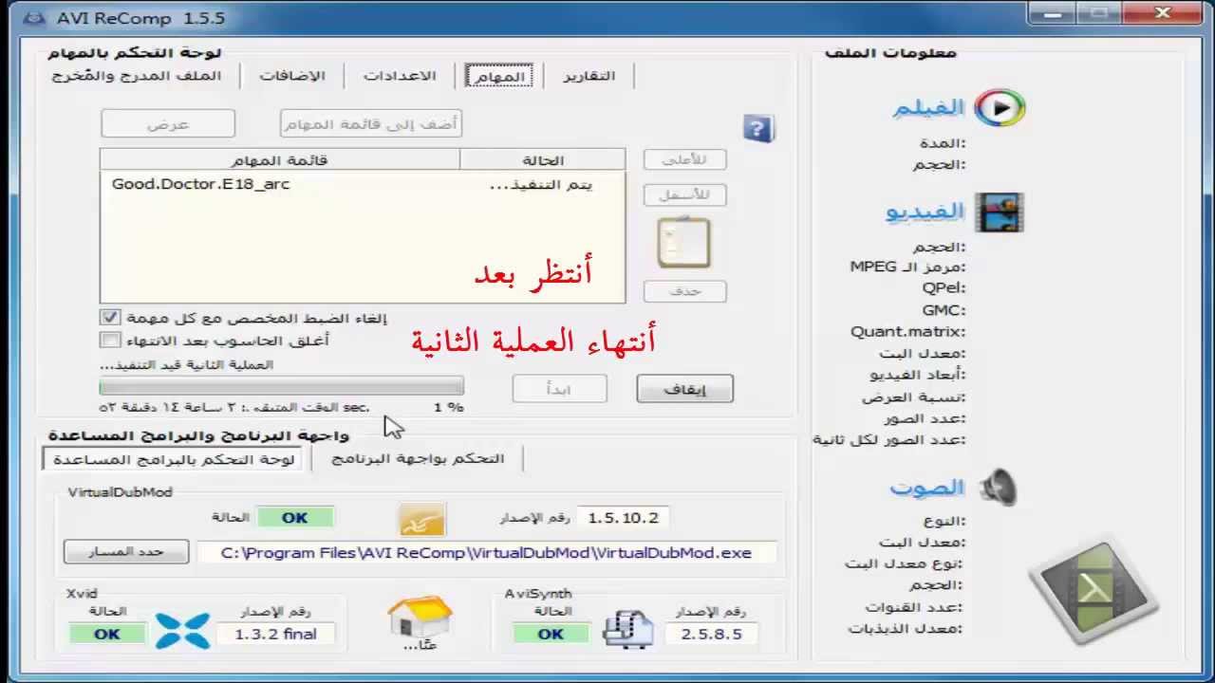Click the filmstrip icon next to الفيديو
The width and height of the screenshot is (1215, 683).
coord(1000,212)
